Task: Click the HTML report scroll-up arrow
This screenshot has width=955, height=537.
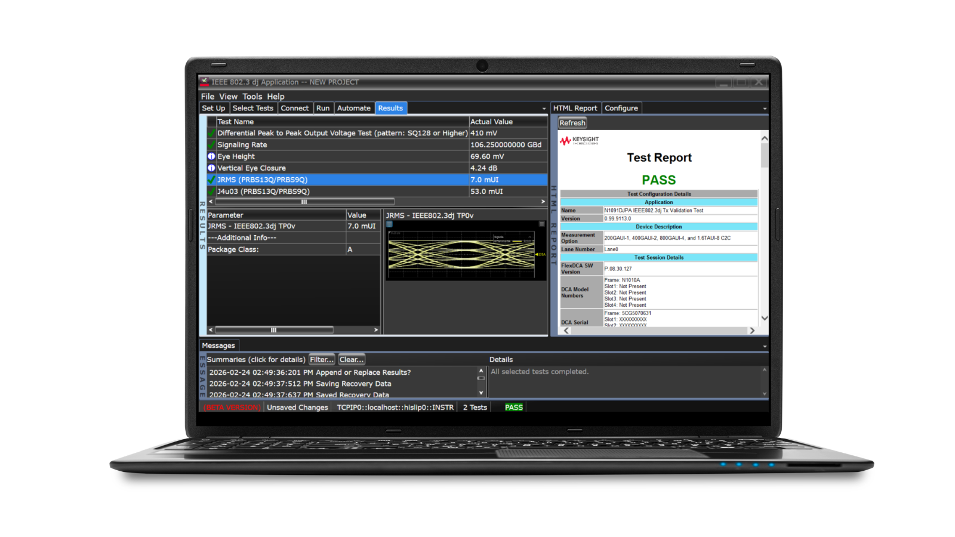Action: point(765,138)
